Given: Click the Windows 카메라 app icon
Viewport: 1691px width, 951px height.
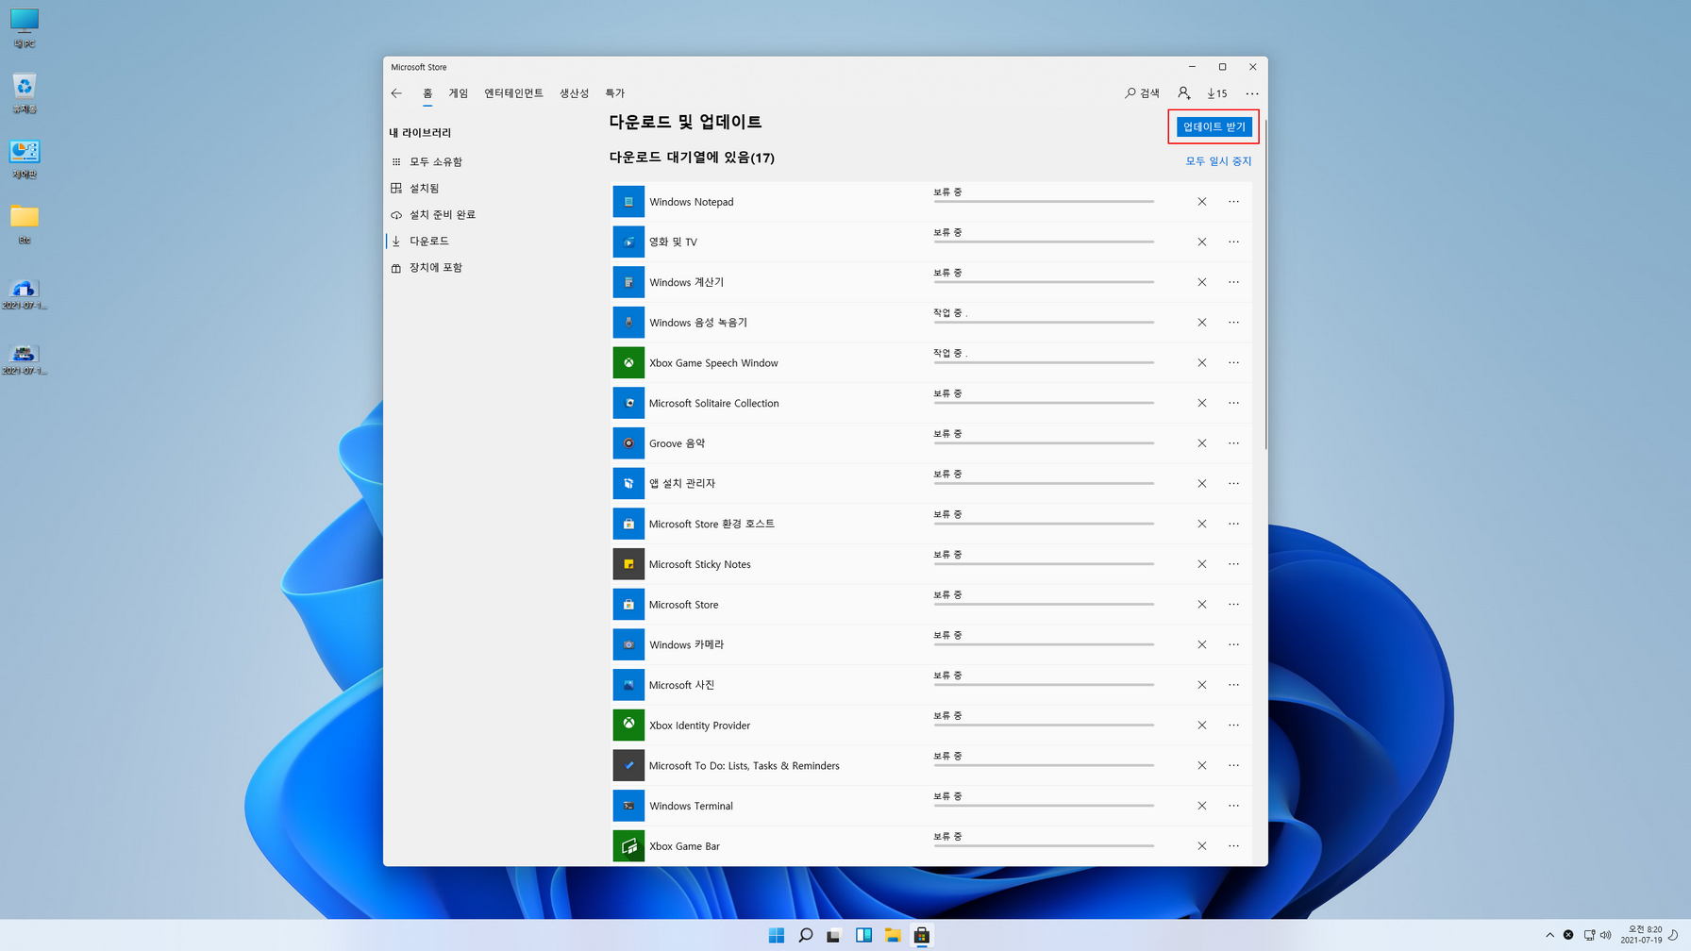Looking at the screenshot, I should (x=628, y=645).
